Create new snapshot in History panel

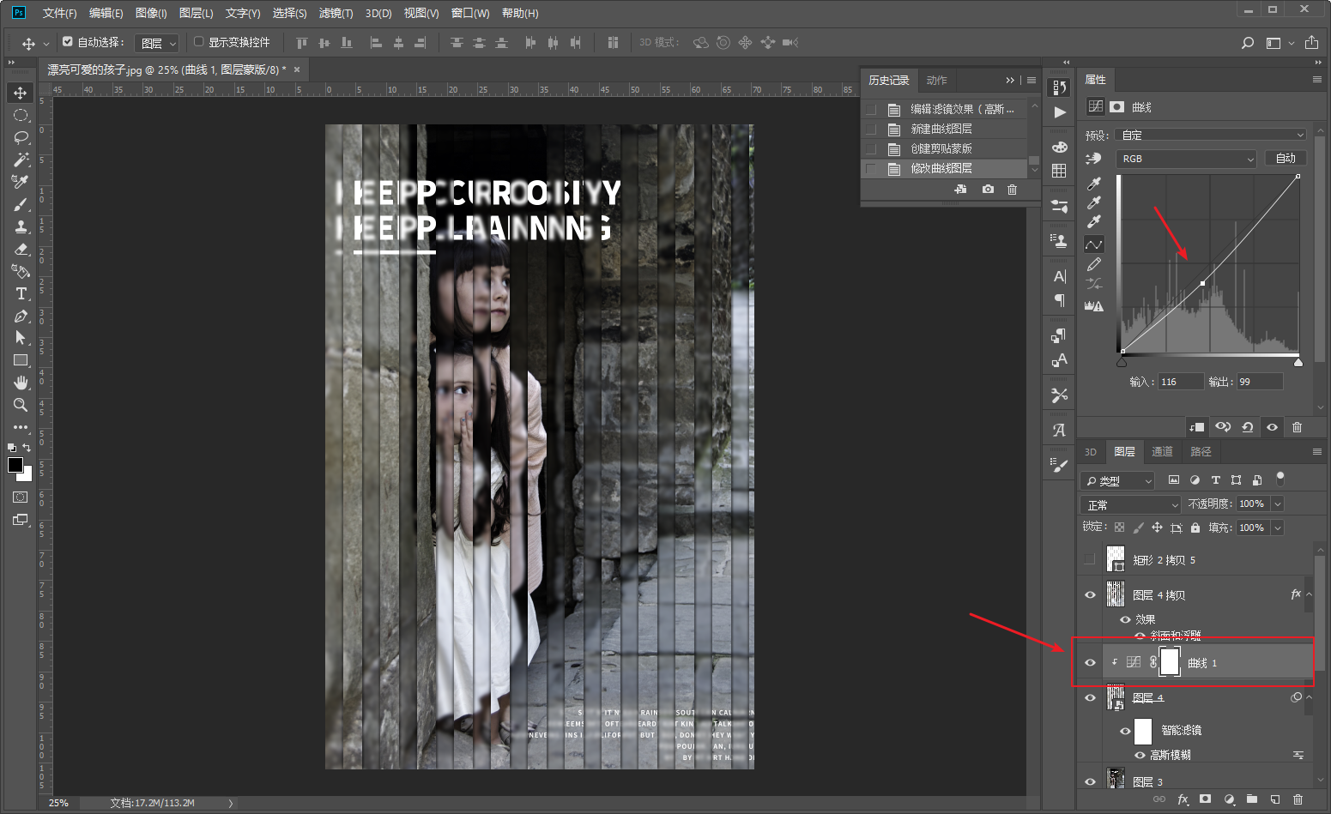click(988, 190)
